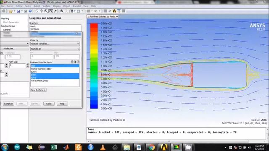The width and height of the screenshot is (269, 151).
Task: Click Meshing in the navigation tree
Action: click(x=5, y=18)
